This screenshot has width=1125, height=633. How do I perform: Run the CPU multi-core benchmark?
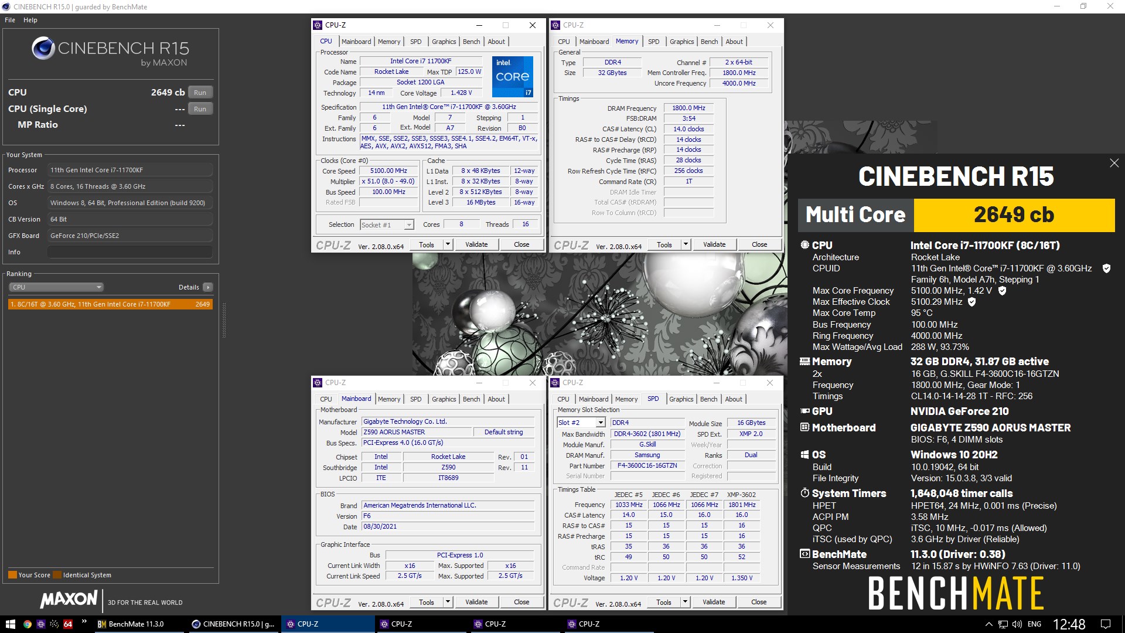[200, 93]
